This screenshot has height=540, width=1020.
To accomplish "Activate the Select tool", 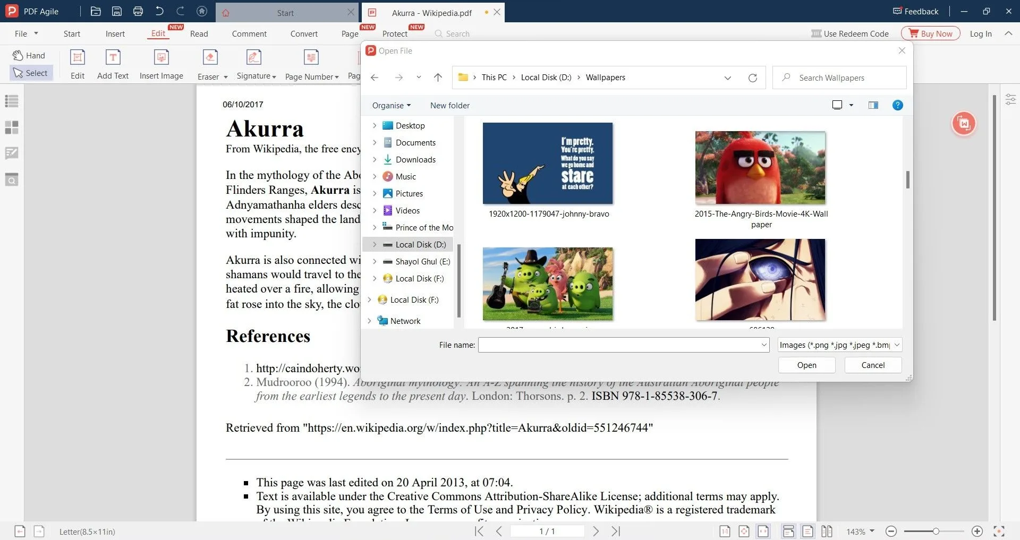I will point(31,73).
